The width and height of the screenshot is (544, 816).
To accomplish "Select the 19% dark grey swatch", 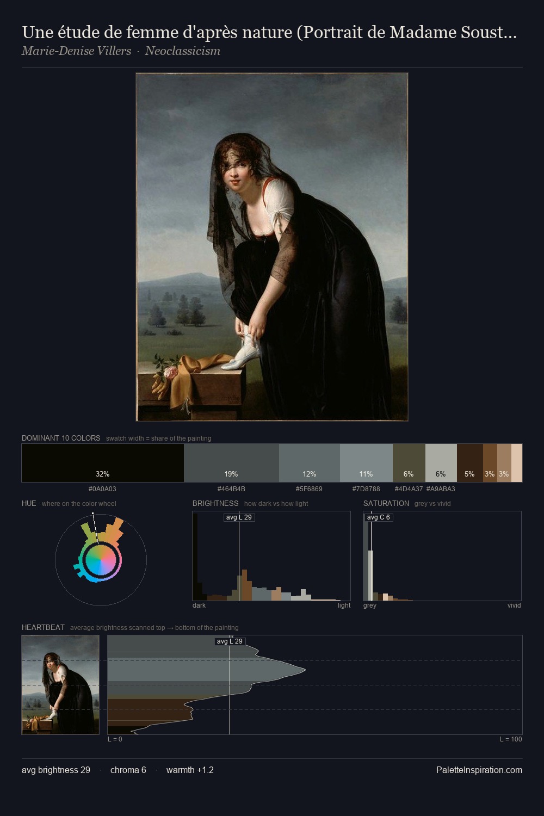I will (231, 463).
